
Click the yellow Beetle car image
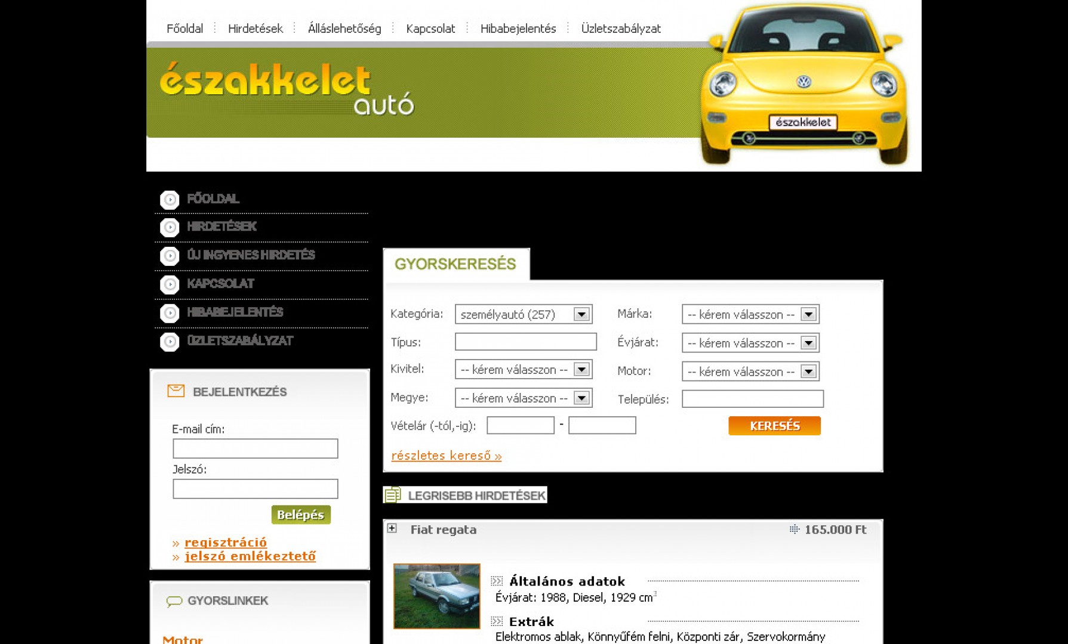pyautogui.click(x=804, y=85)
